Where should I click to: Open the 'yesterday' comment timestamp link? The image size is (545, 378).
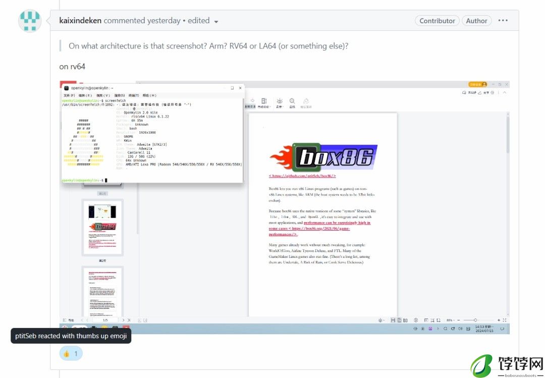click(x=163, y=21)
